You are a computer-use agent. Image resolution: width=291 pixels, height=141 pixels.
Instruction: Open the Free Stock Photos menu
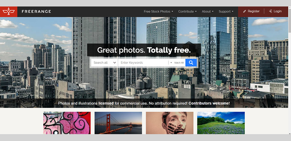click(158, 11)
